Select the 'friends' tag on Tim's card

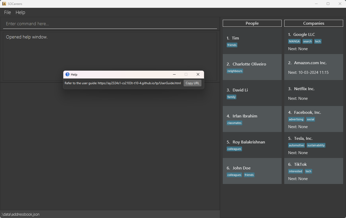[232, 45]
